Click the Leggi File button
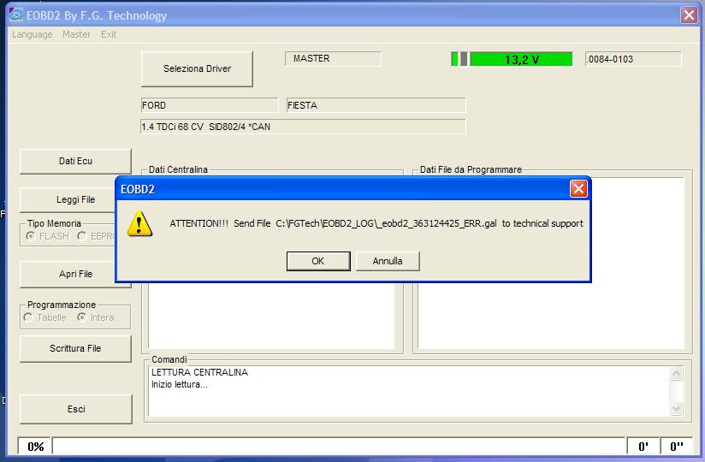705x462 pixels. point(68,199)
